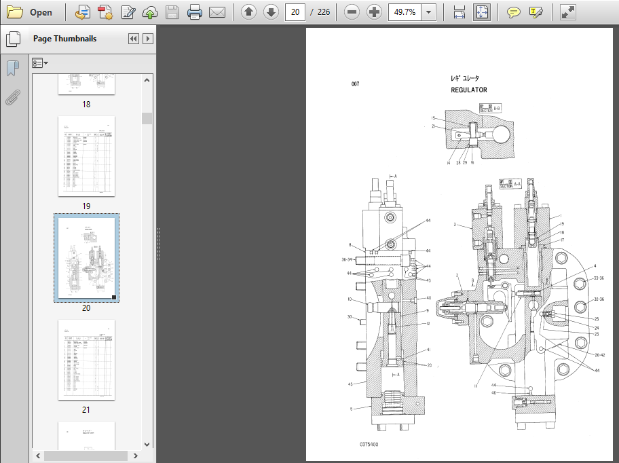The width and height of the screenshot is (619, 463).
Task: Click the thumbnails horizontal scroll right arrow
Action: 136,456
